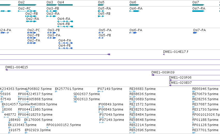The height and width of the screenshot is (134, 220).
Task: Open the DME1-009K09 BAC clone
Action: pos(186,75)
